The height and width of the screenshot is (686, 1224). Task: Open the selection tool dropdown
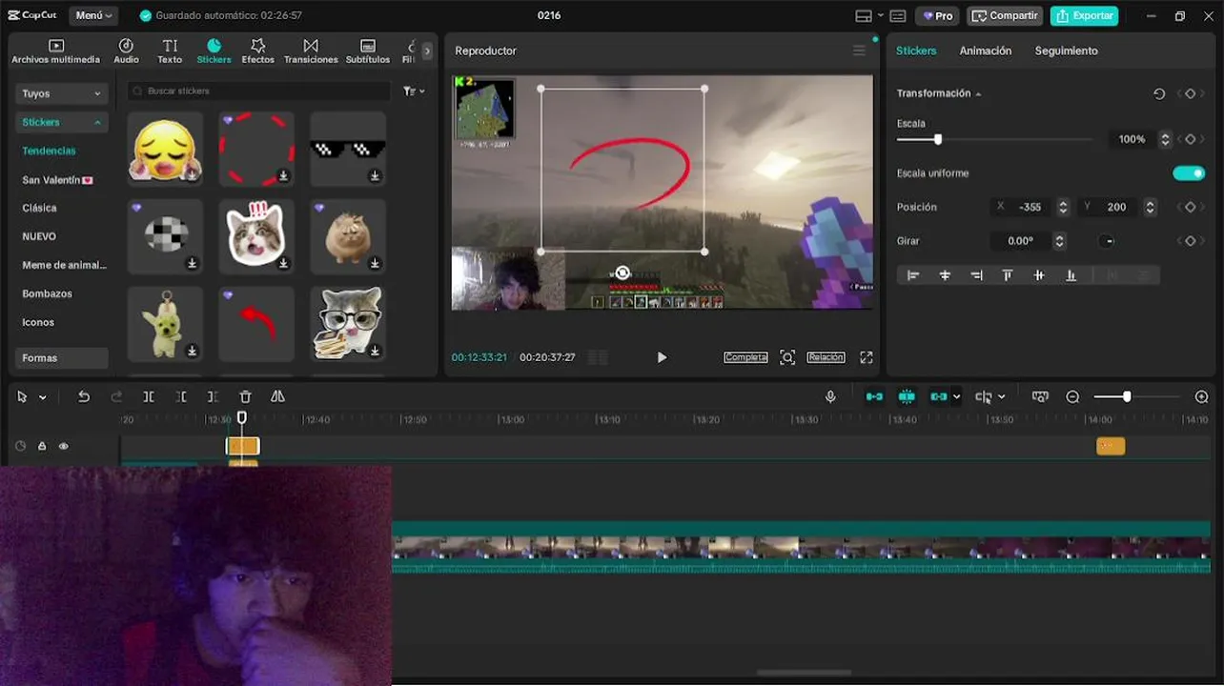point(42,397)
